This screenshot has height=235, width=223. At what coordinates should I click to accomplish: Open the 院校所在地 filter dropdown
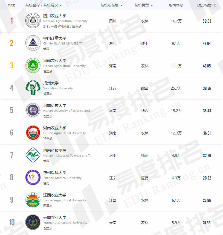121,5
